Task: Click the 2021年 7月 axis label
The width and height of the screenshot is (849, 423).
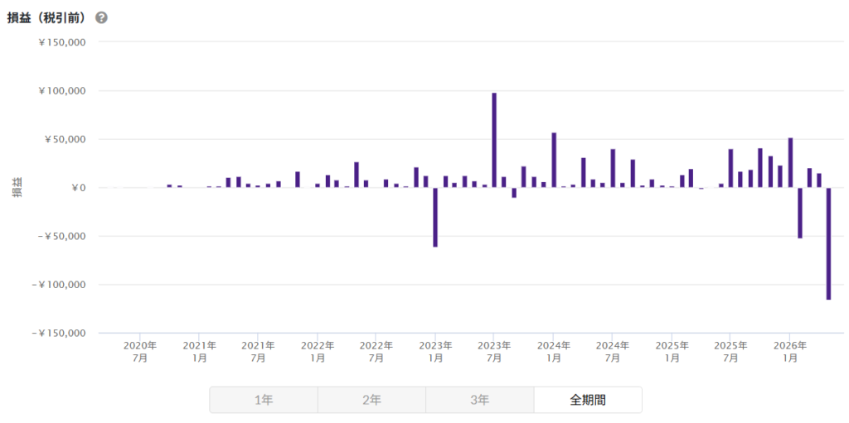Action: pyautogui.click(x=258, y=351)
